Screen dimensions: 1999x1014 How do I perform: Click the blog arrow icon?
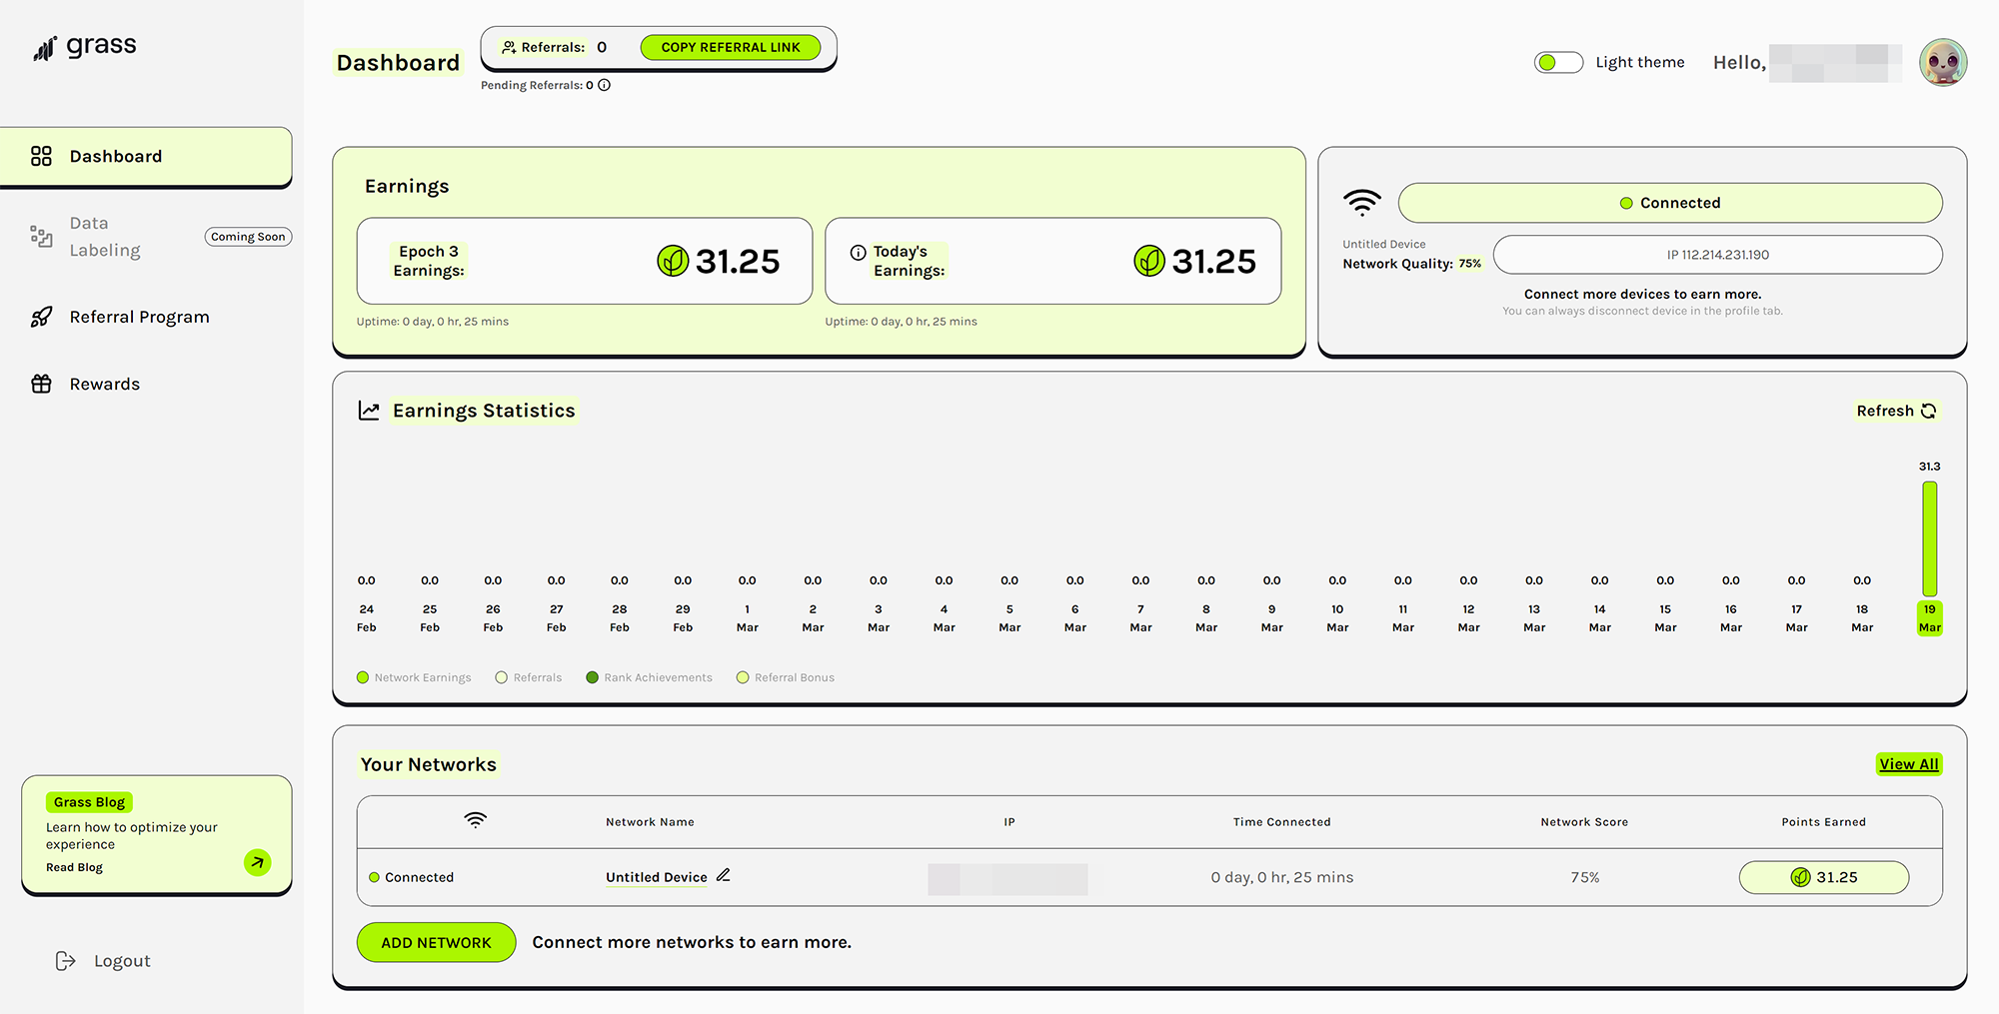[258, 862]
